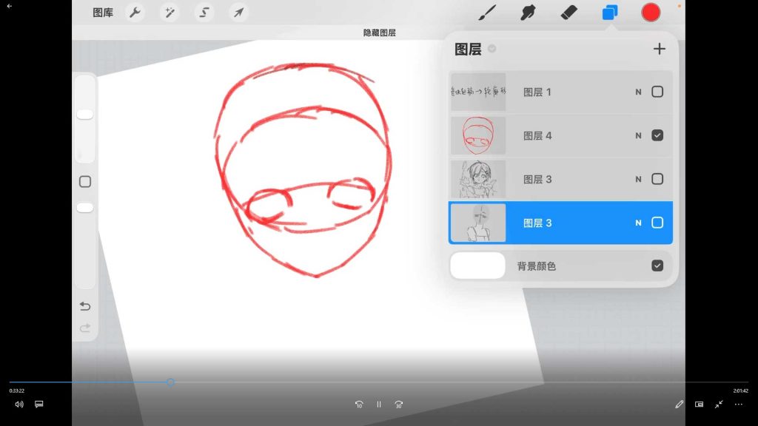
Task: Open the 图库 gallery
Action: (102, 13)
